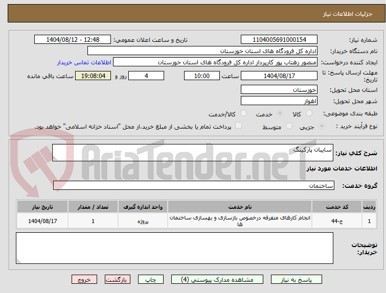This screenshot has width=386, height=293.
Task: Click the چاپ print button
Action: coord(151,280)
